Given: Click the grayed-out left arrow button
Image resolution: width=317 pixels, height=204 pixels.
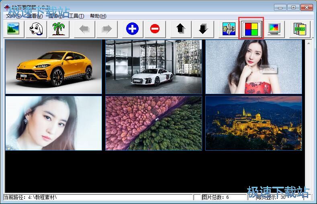Looking at the screenshot, I should 84,29.
